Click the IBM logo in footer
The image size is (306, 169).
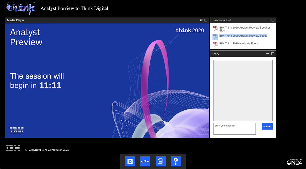coord(14,148)
